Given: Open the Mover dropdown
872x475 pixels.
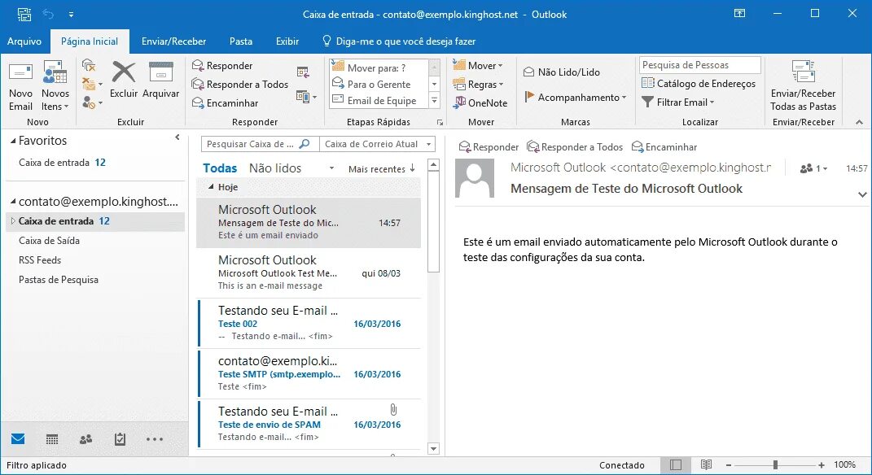Looking at the screenshot, I should pyautogui.click(x=478, y=66).
